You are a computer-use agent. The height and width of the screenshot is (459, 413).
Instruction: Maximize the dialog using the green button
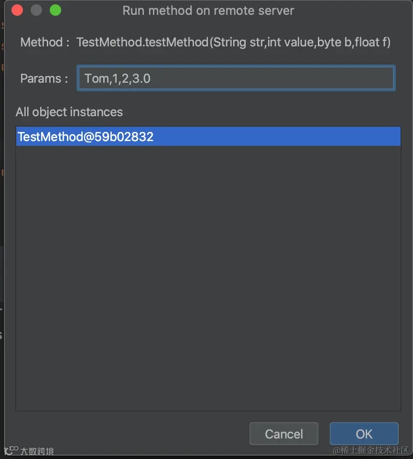pyautogui.click(x=55, y=10)
